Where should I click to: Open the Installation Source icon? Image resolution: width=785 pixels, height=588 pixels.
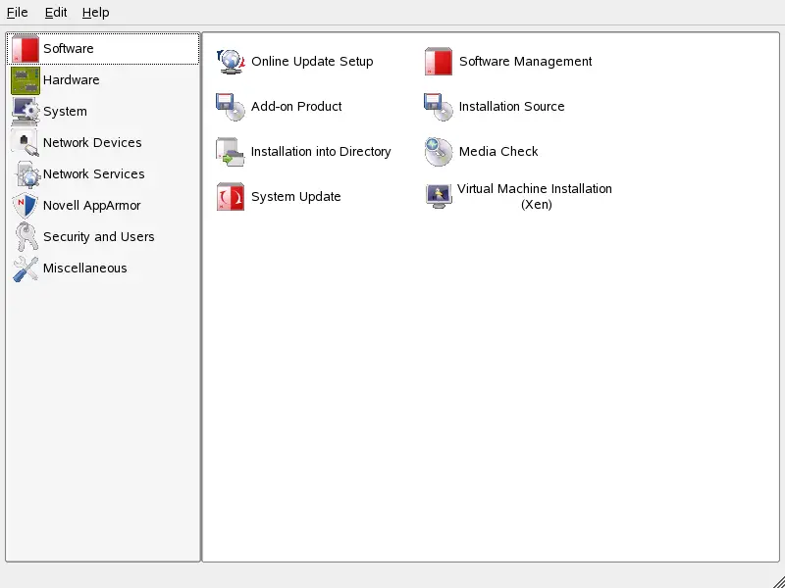tap(438, 107)
